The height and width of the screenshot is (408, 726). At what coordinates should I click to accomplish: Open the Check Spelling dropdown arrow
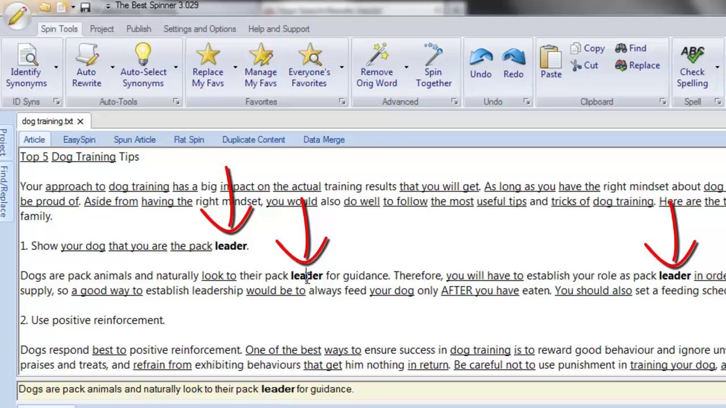pos(717,67)
